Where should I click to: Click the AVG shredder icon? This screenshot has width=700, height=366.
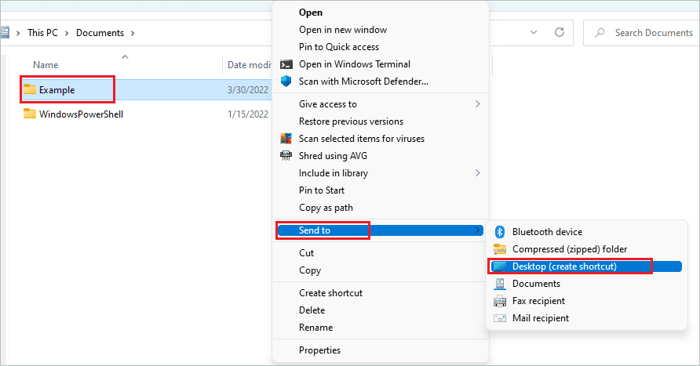click(286, 156)
